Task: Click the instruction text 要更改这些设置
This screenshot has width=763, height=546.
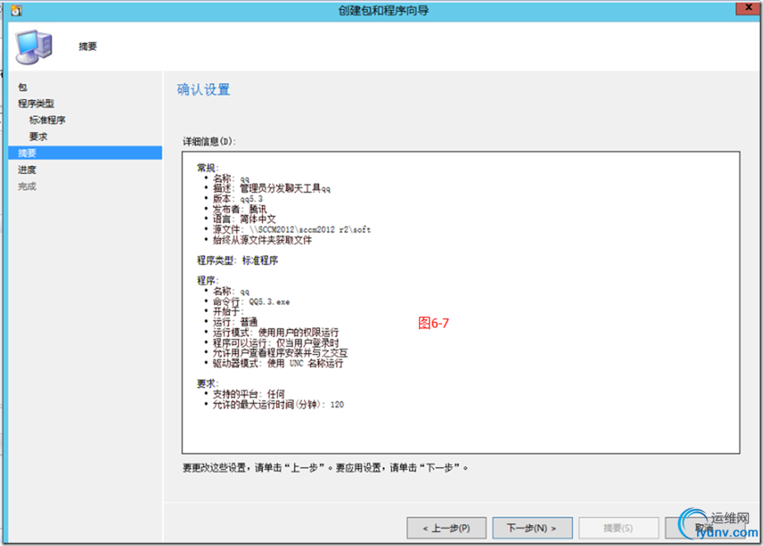Action: point(325,468)
